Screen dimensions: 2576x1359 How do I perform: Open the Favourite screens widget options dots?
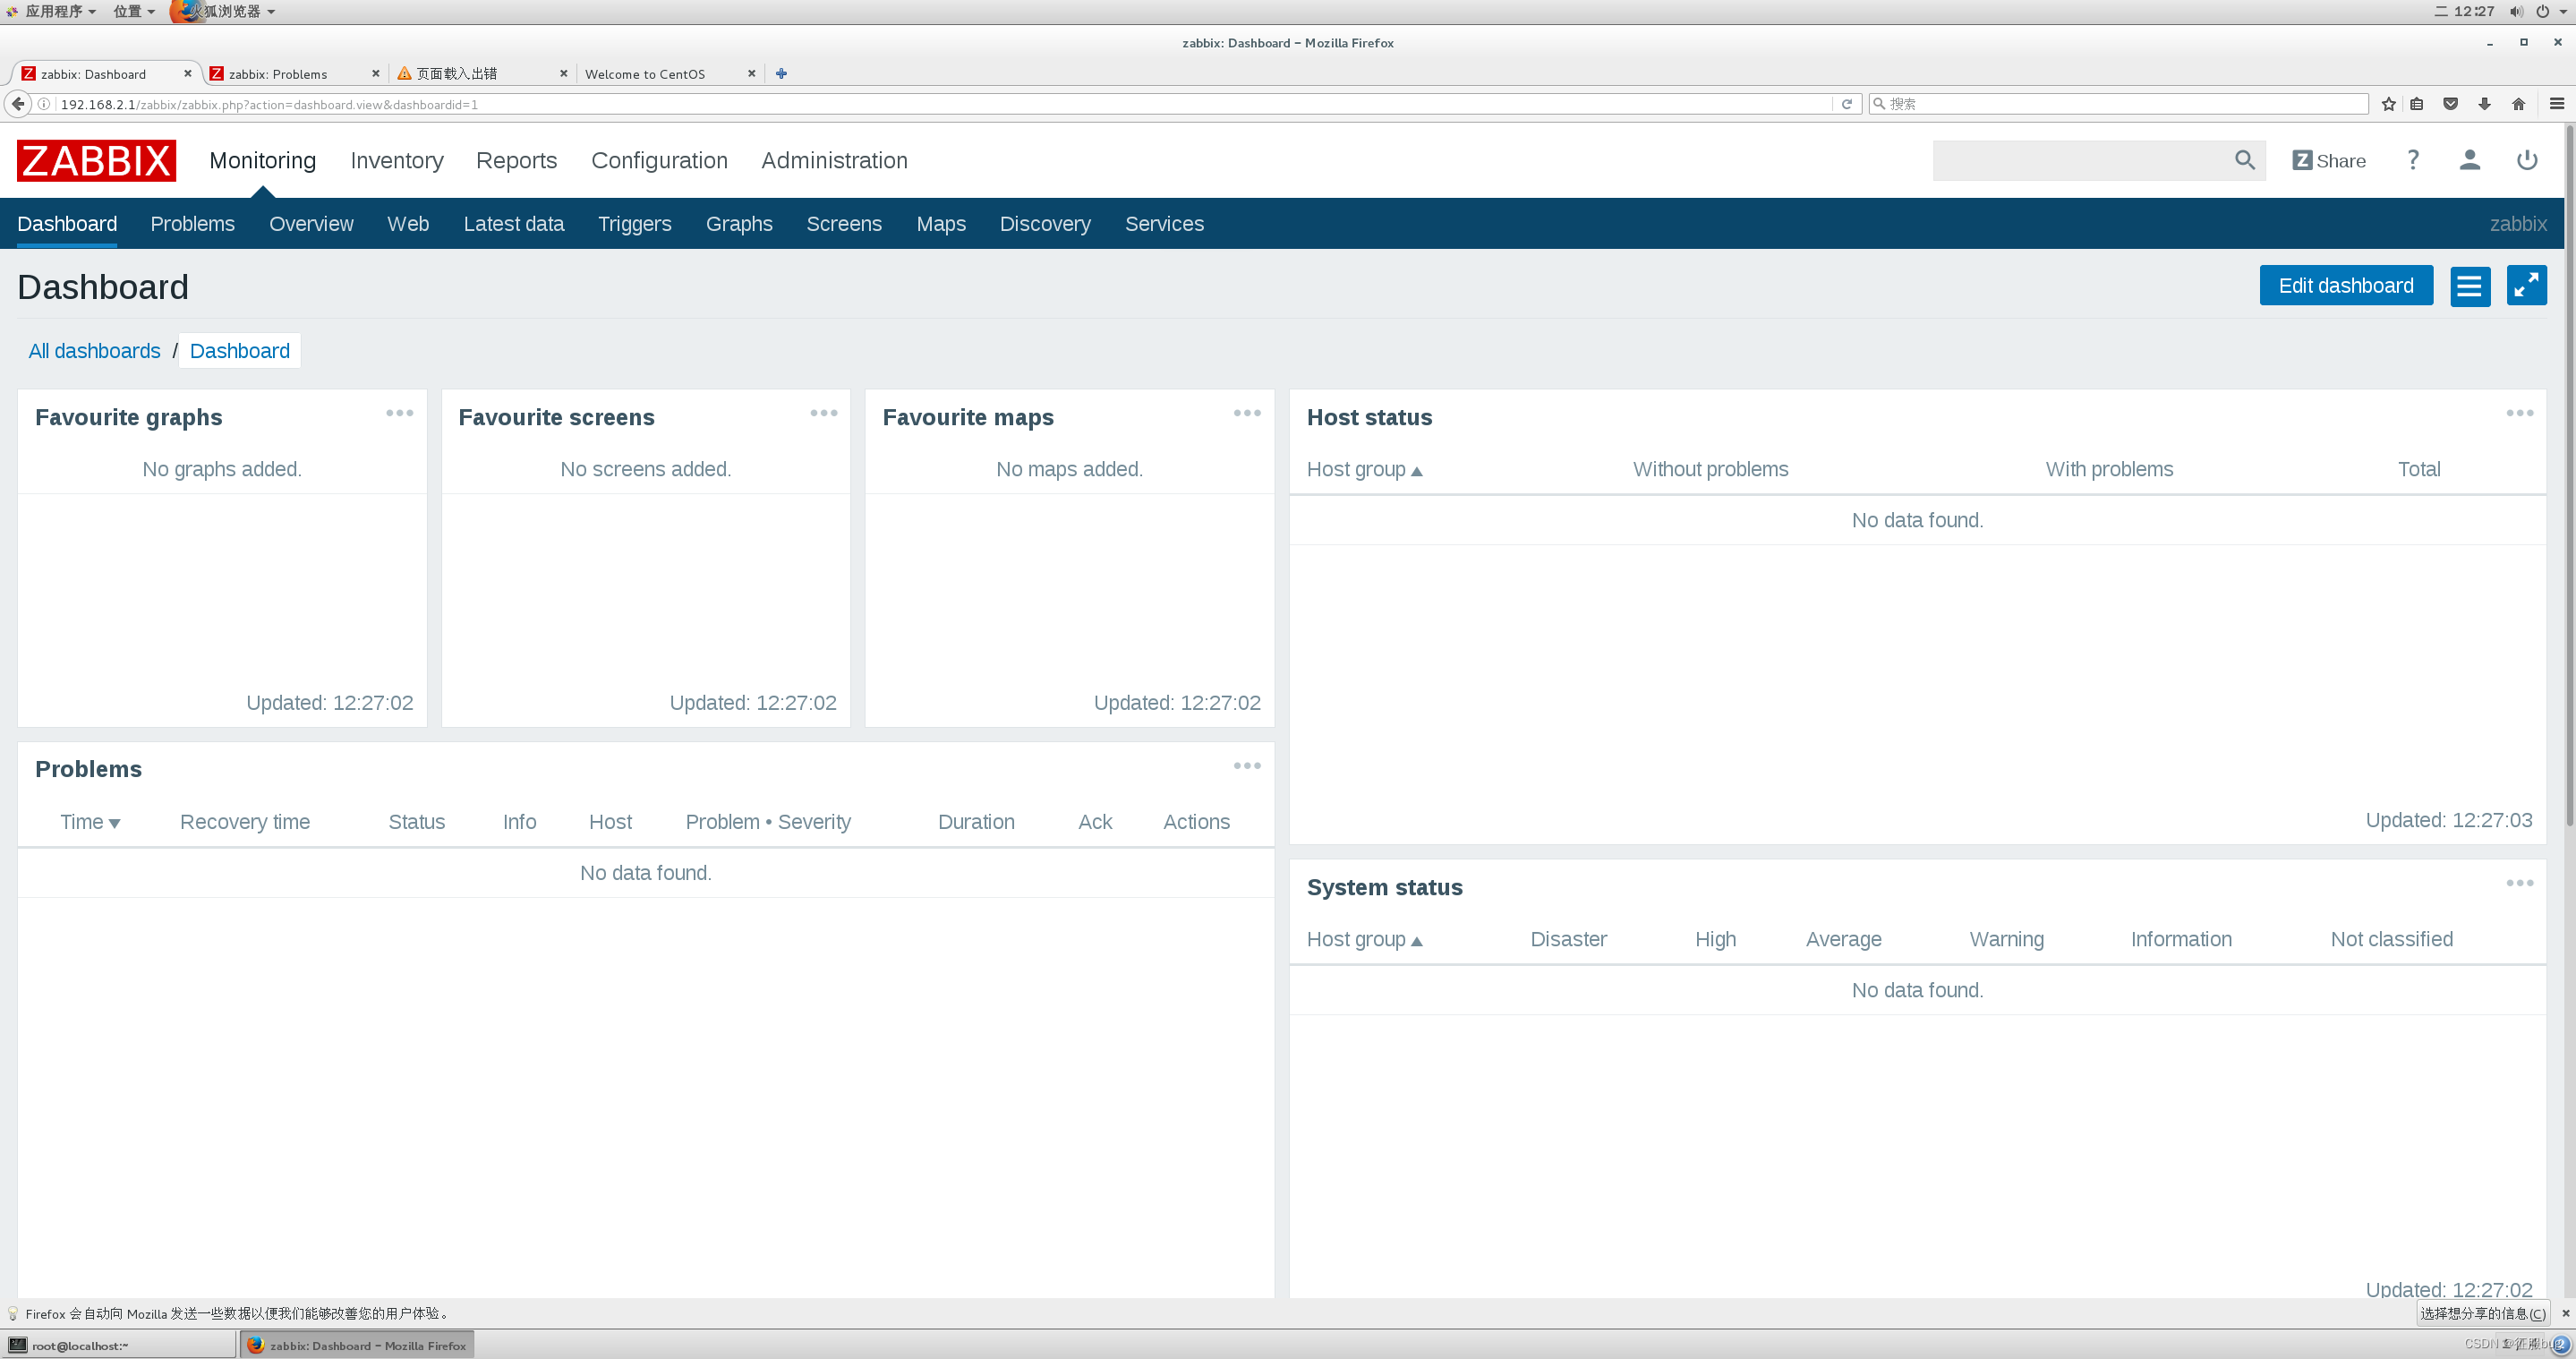(x=824, y=413)
